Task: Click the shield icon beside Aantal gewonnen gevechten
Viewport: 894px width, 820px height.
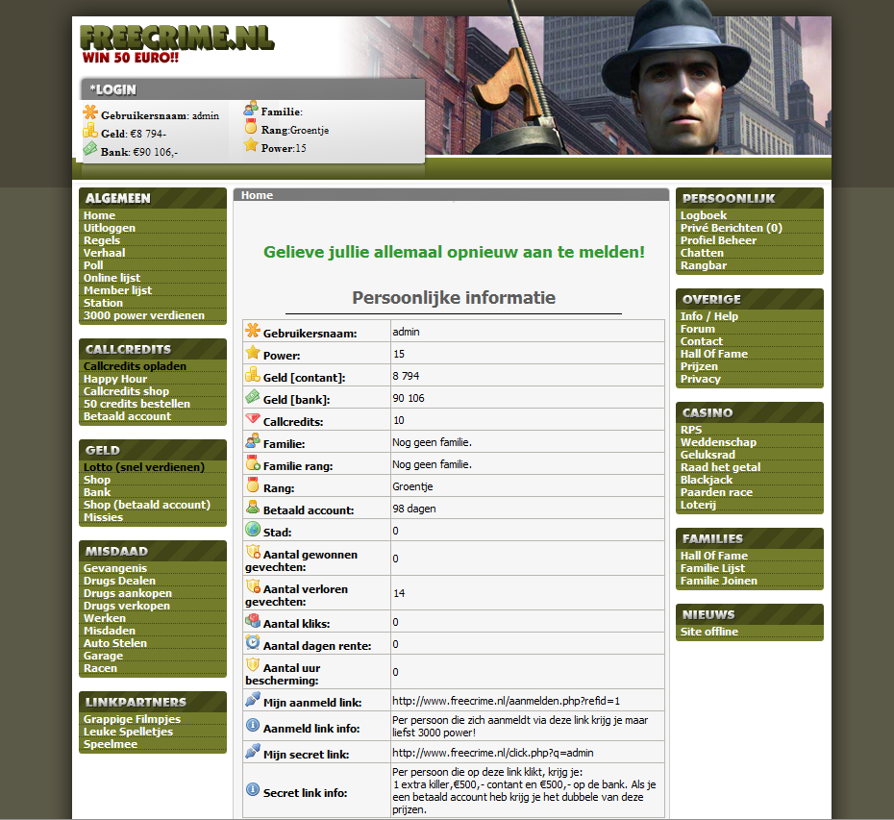Action: 253,552
